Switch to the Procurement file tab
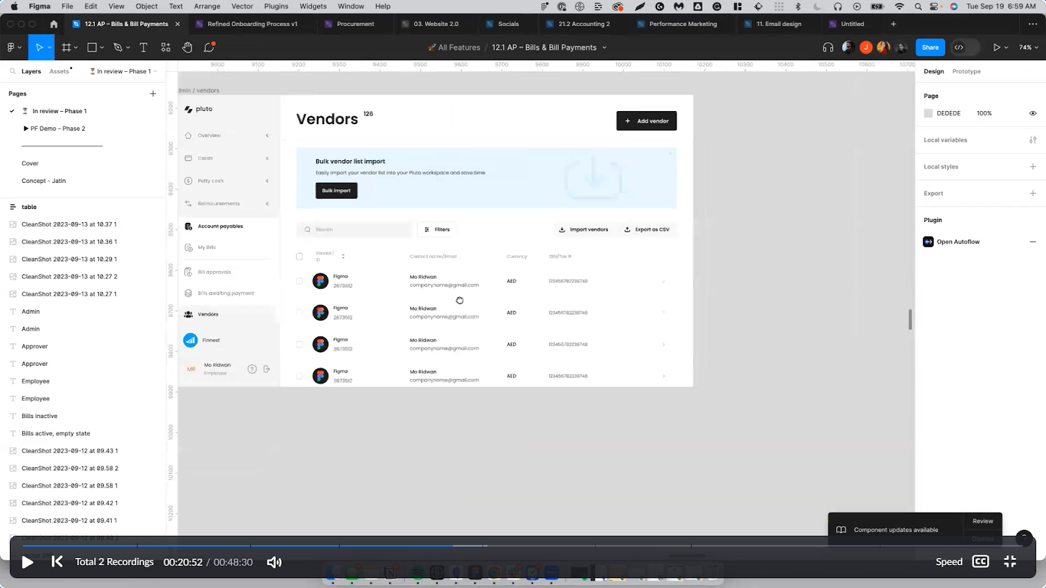Screen dimensions: 1046x588 click(356, 24)
